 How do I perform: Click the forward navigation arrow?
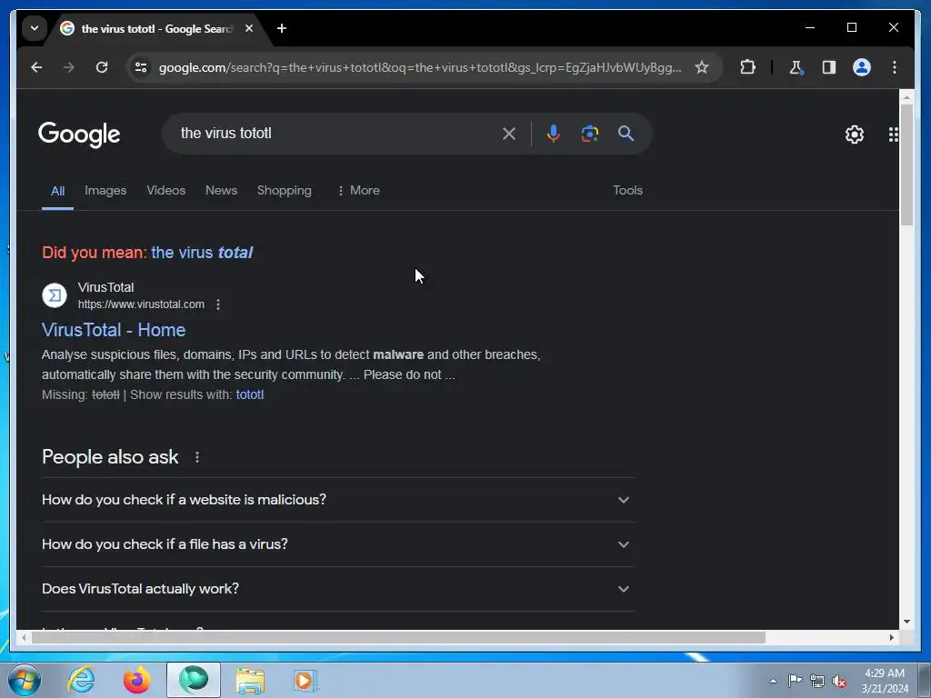point(69,67)
